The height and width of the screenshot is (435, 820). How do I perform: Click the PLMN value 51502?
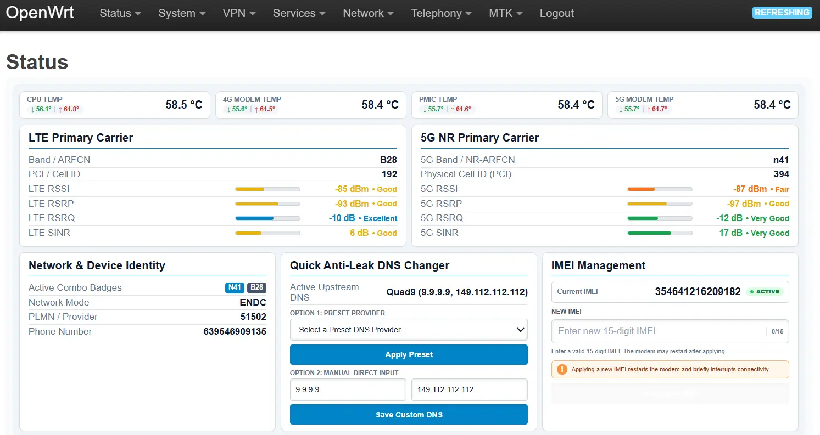coord(253,317)
